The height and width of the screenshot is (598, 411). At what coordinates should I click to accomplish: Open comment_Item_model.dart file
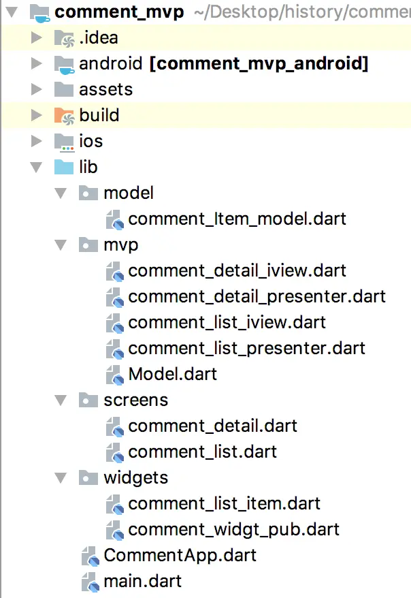click(x=237, y=219)
